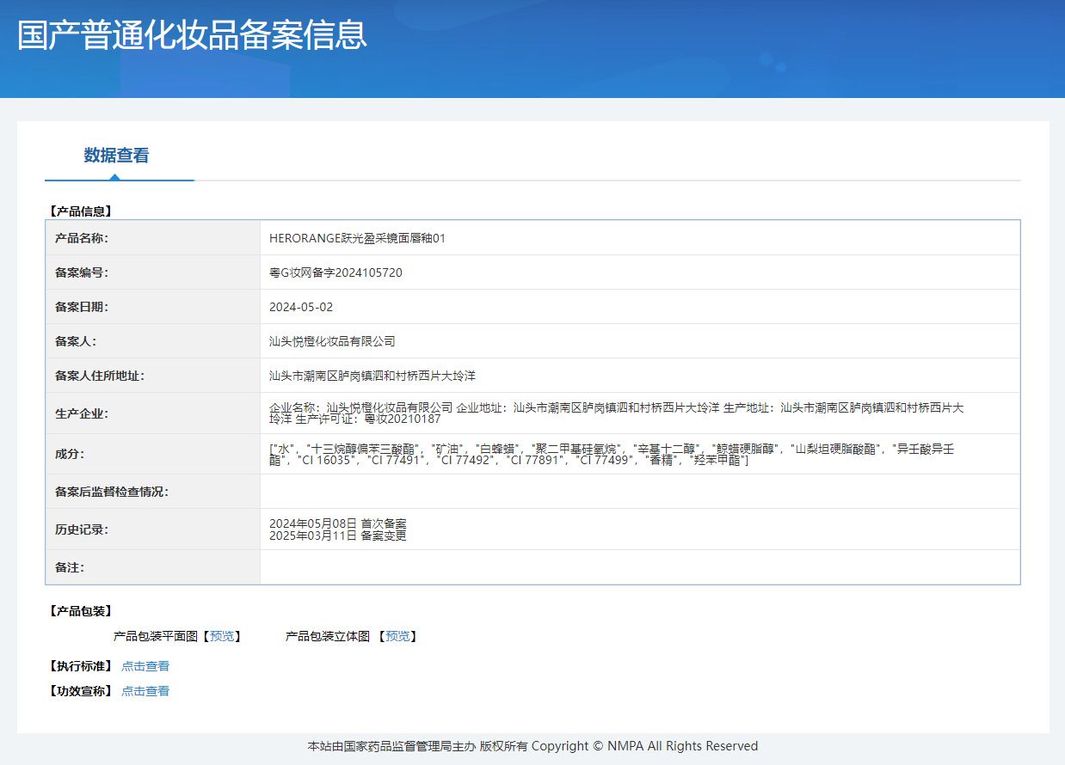The image size is (1065, 765).
Task: Click the empty 备注 value cell
Action: [x=639, y=567]
